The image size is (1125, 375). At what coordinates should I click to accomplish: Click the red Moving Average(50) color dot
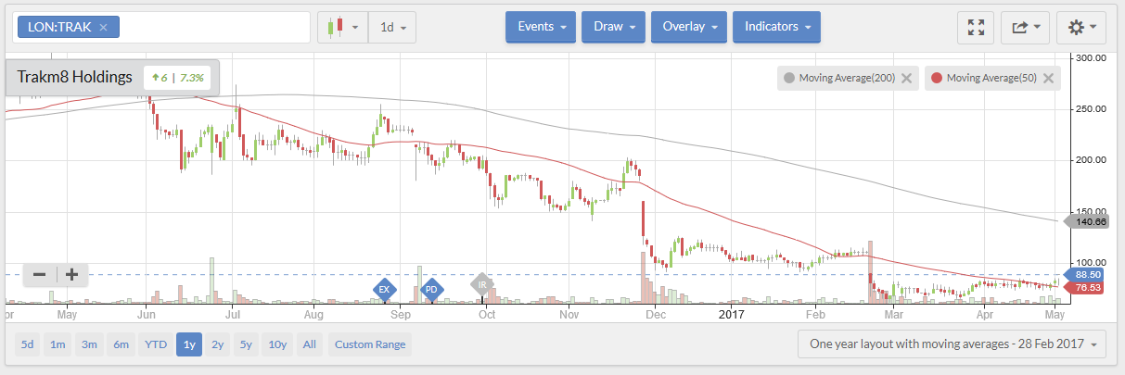point(936,79)
